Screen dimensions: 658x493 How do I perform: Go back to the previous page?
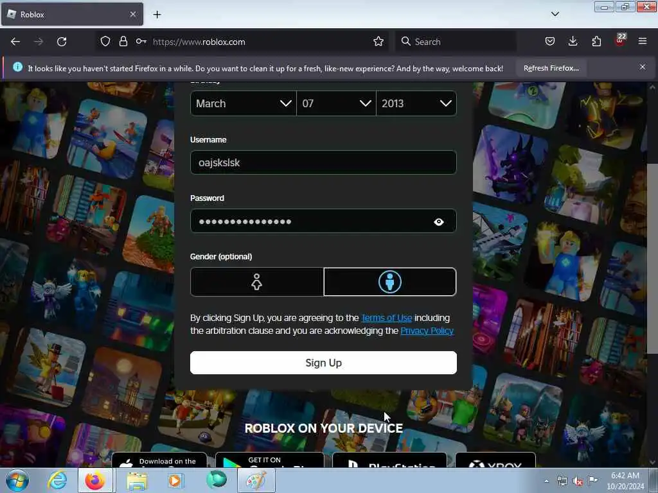pos(15,42)
